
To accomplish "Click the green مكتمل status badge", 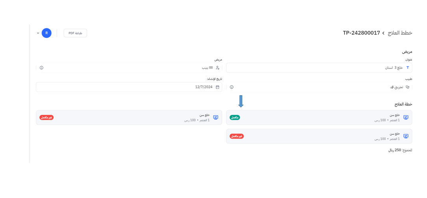I will (x=235, y=117).
